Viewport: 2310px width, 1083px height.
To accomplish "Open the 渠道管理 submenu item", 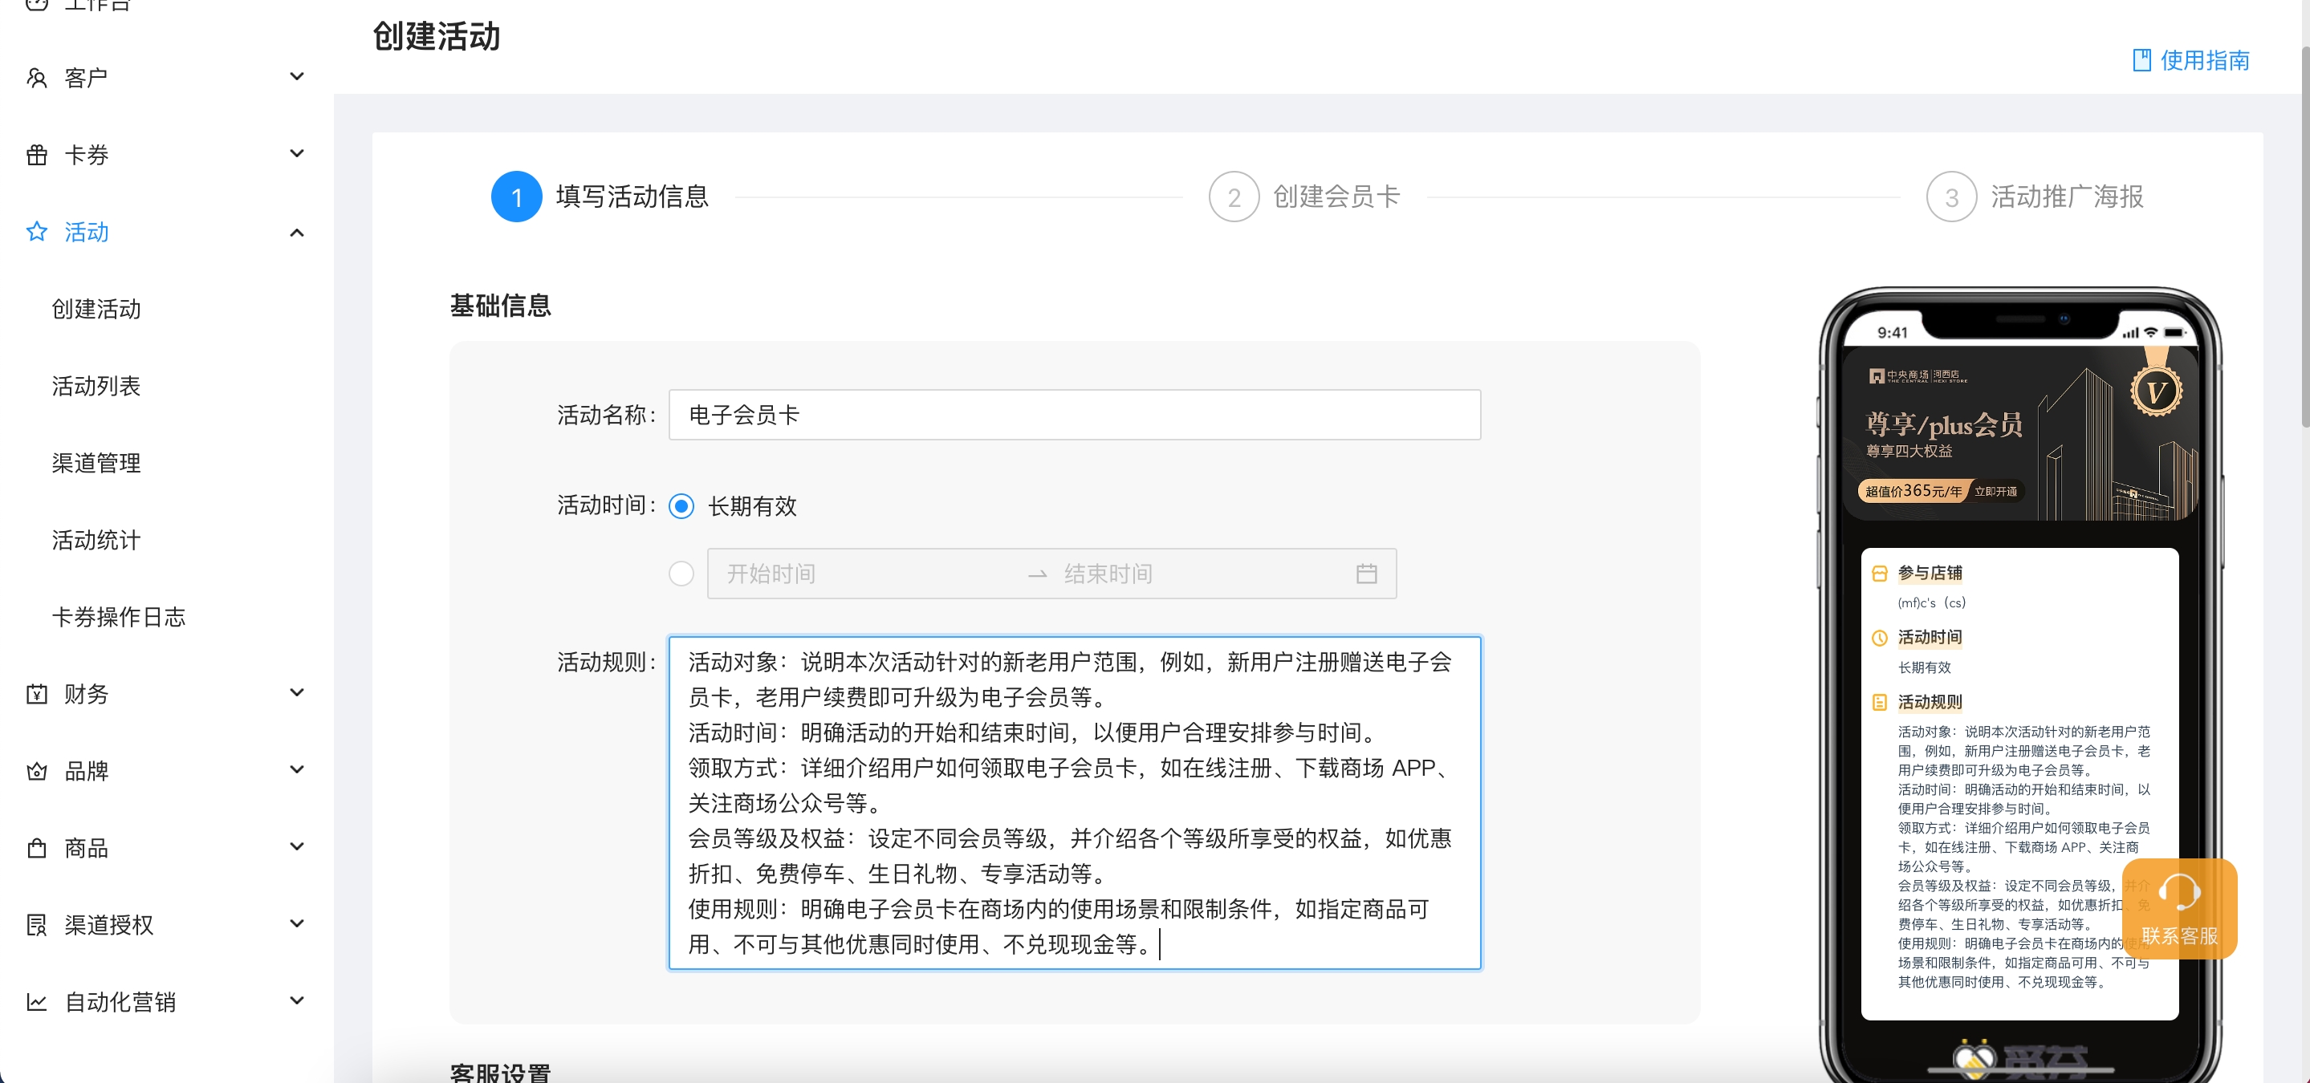I will (96, 464).
